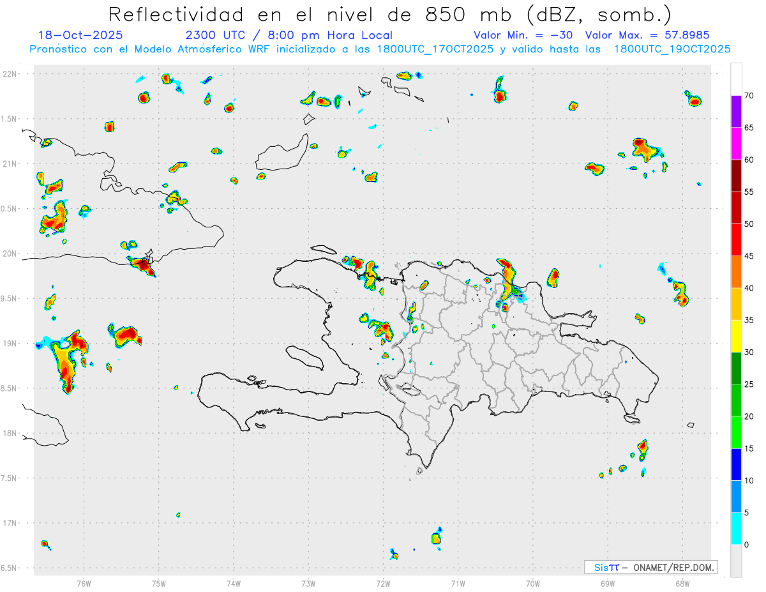The image size is (766, 592).
Task: Click the cyan 0–5 dBZ colorbar segment
Action: coord(736,529)
